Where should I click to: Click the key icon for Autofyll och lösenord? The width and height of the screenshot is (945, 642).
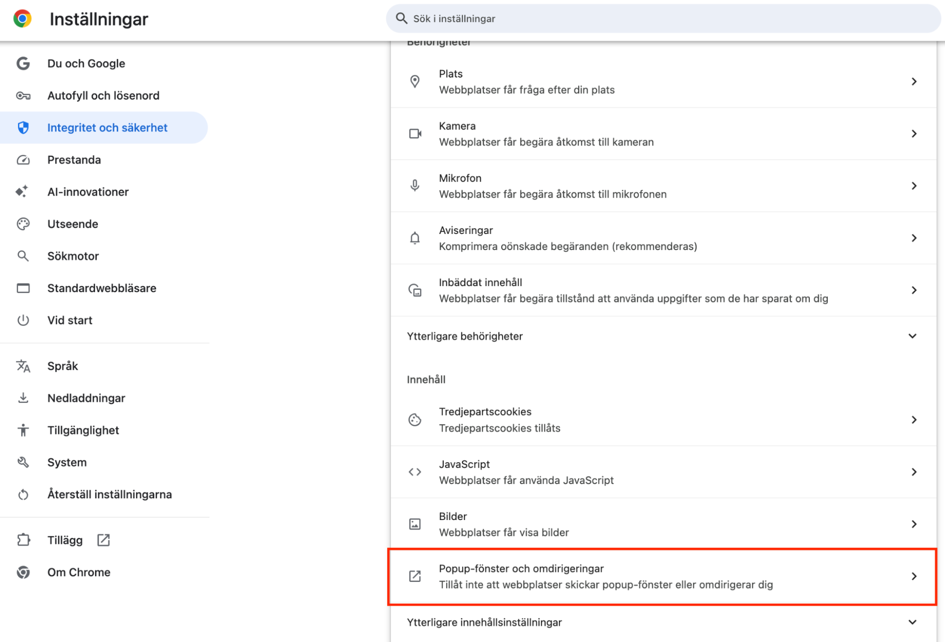pos(23,95)
